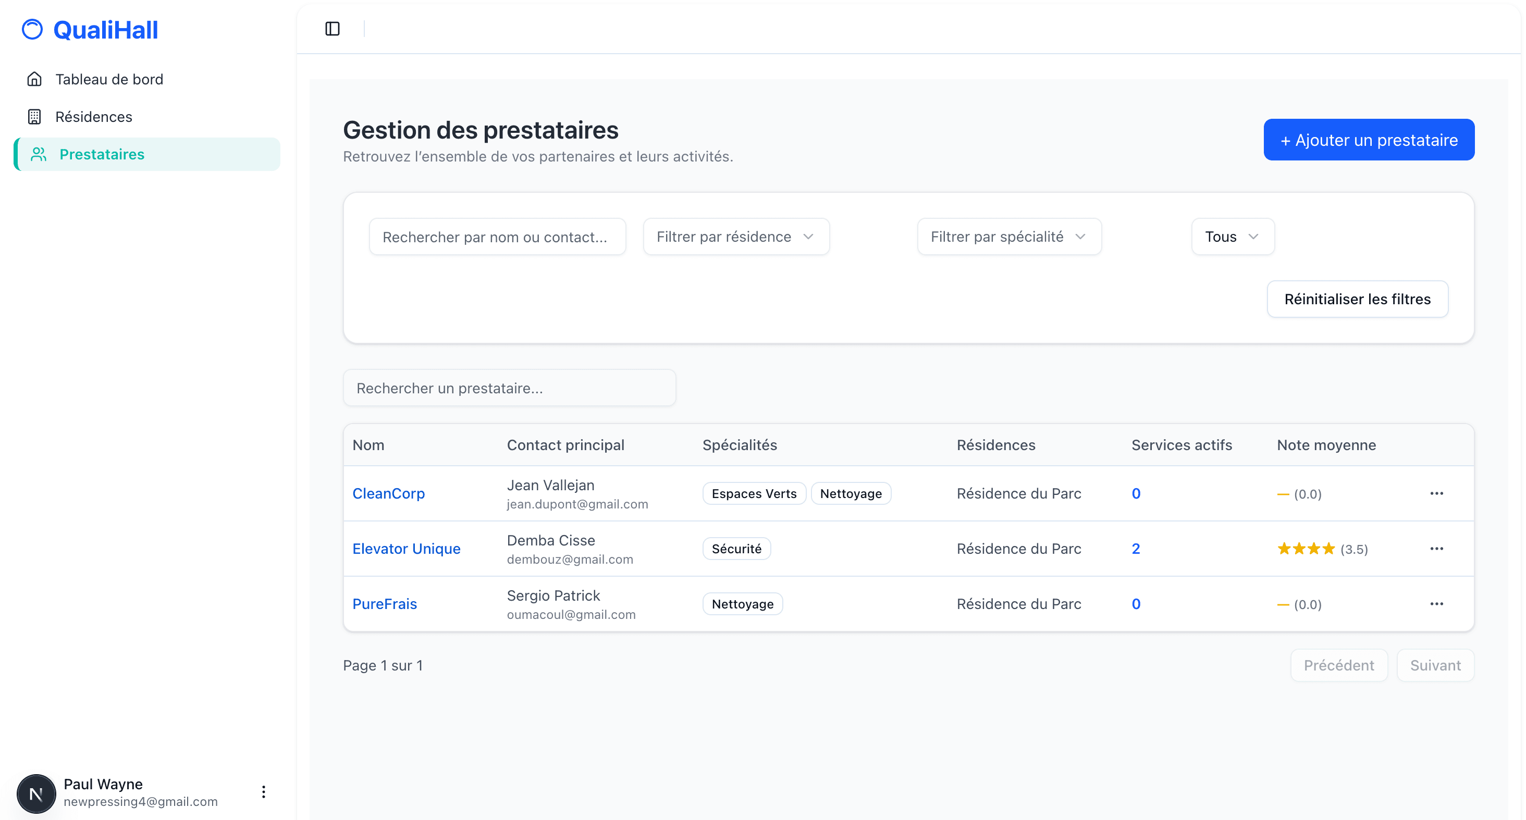Select the Tableau de bord home icon
Viewport: 1526px width, 820px height.
pos(35,79)
